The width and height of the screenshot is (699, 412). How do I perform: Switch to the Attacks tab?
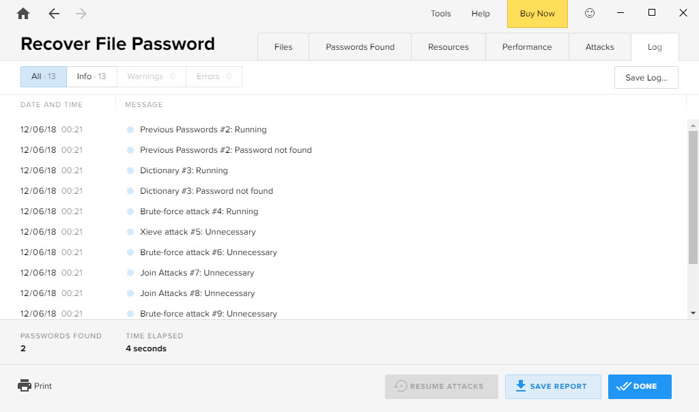(x=599, y=47)
